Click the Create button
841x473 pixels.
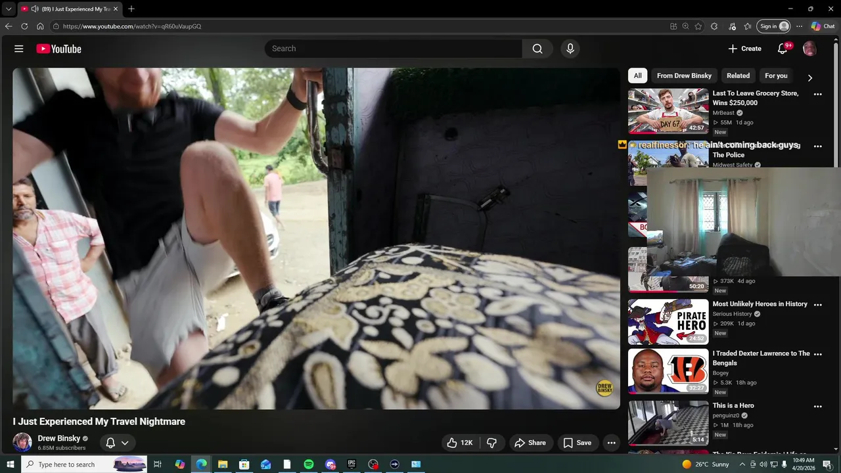point(744,49)
